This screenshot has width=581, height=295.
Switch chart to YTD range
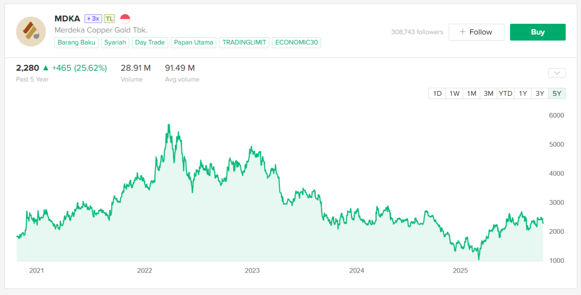point(506,93)
